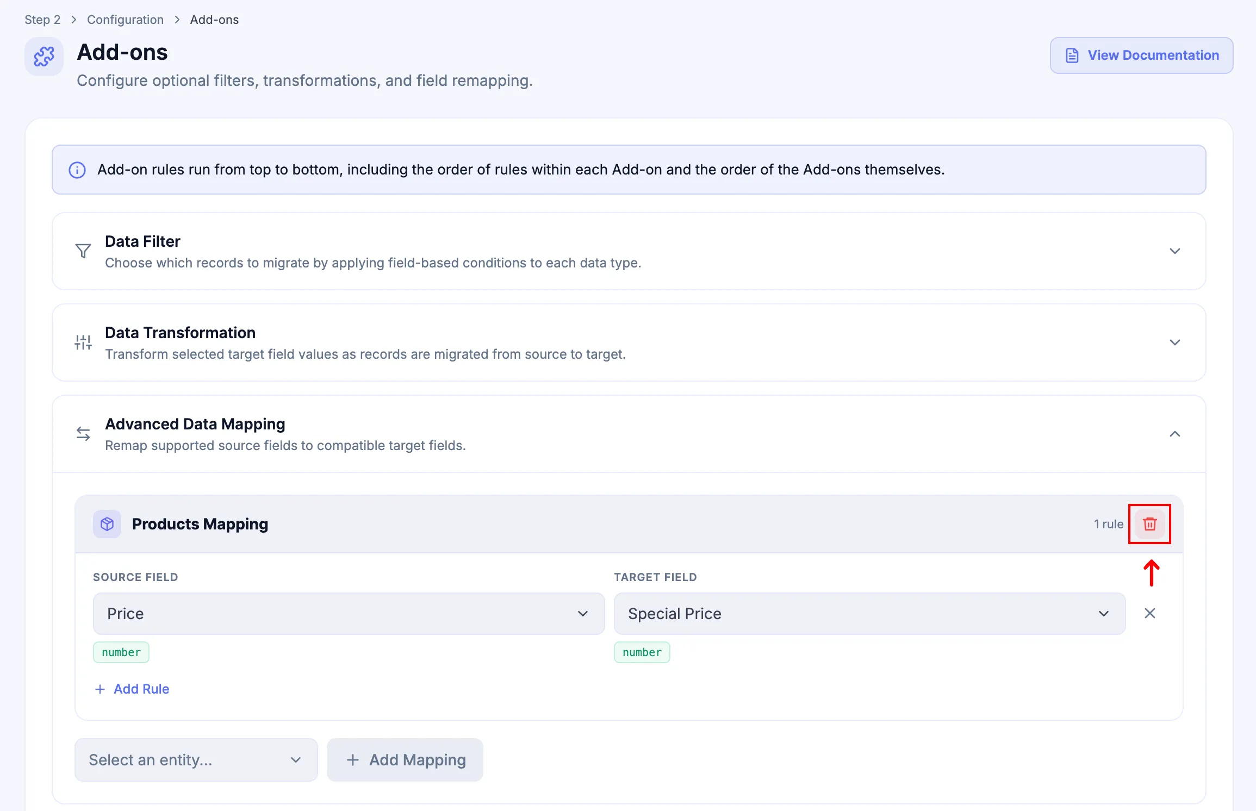Click the Add Mapping button
This screenshot has height=811, width=1256.
click(405, 760)
